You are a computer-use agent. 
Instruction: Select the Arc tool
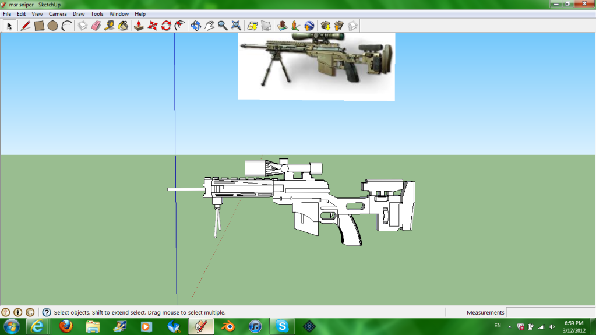66,26
